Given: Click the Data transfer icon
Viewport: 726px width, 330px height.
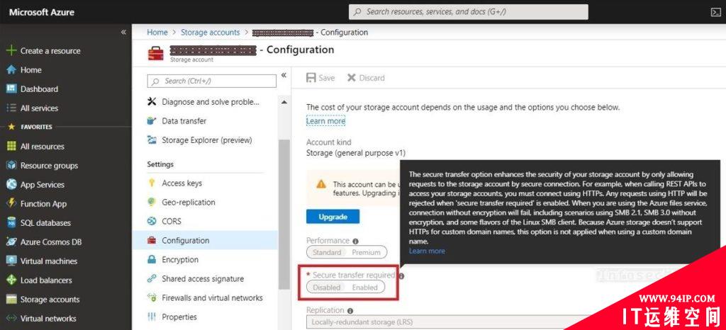Looking at the screenshot, I should (x=152, y=120).
